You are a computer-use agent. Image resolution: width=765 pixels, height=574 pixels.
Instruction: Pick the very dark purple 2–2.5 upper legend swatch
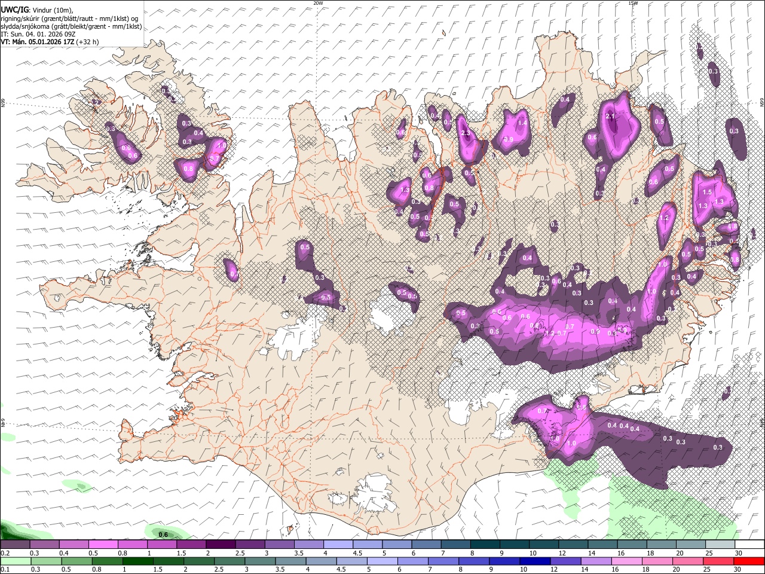click(x=220, y=545)
